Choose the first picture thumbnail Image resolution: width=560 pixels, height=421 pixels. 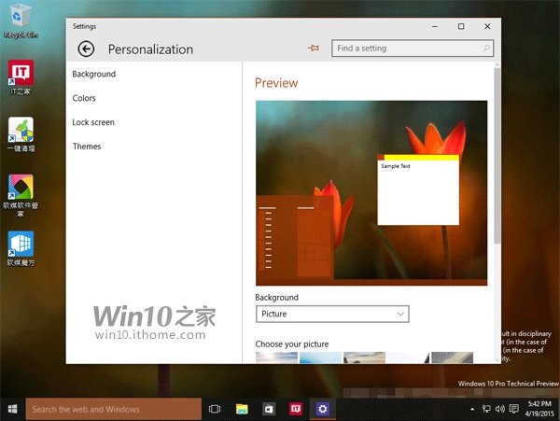click(276, 358)
